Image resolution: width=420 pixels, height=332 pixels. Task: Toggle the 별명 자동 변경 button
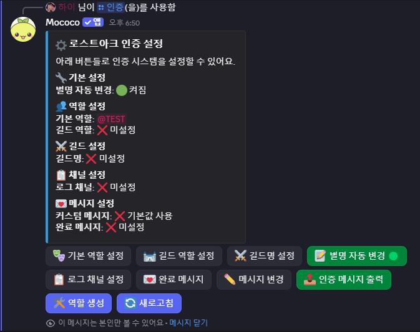point(357,256)
